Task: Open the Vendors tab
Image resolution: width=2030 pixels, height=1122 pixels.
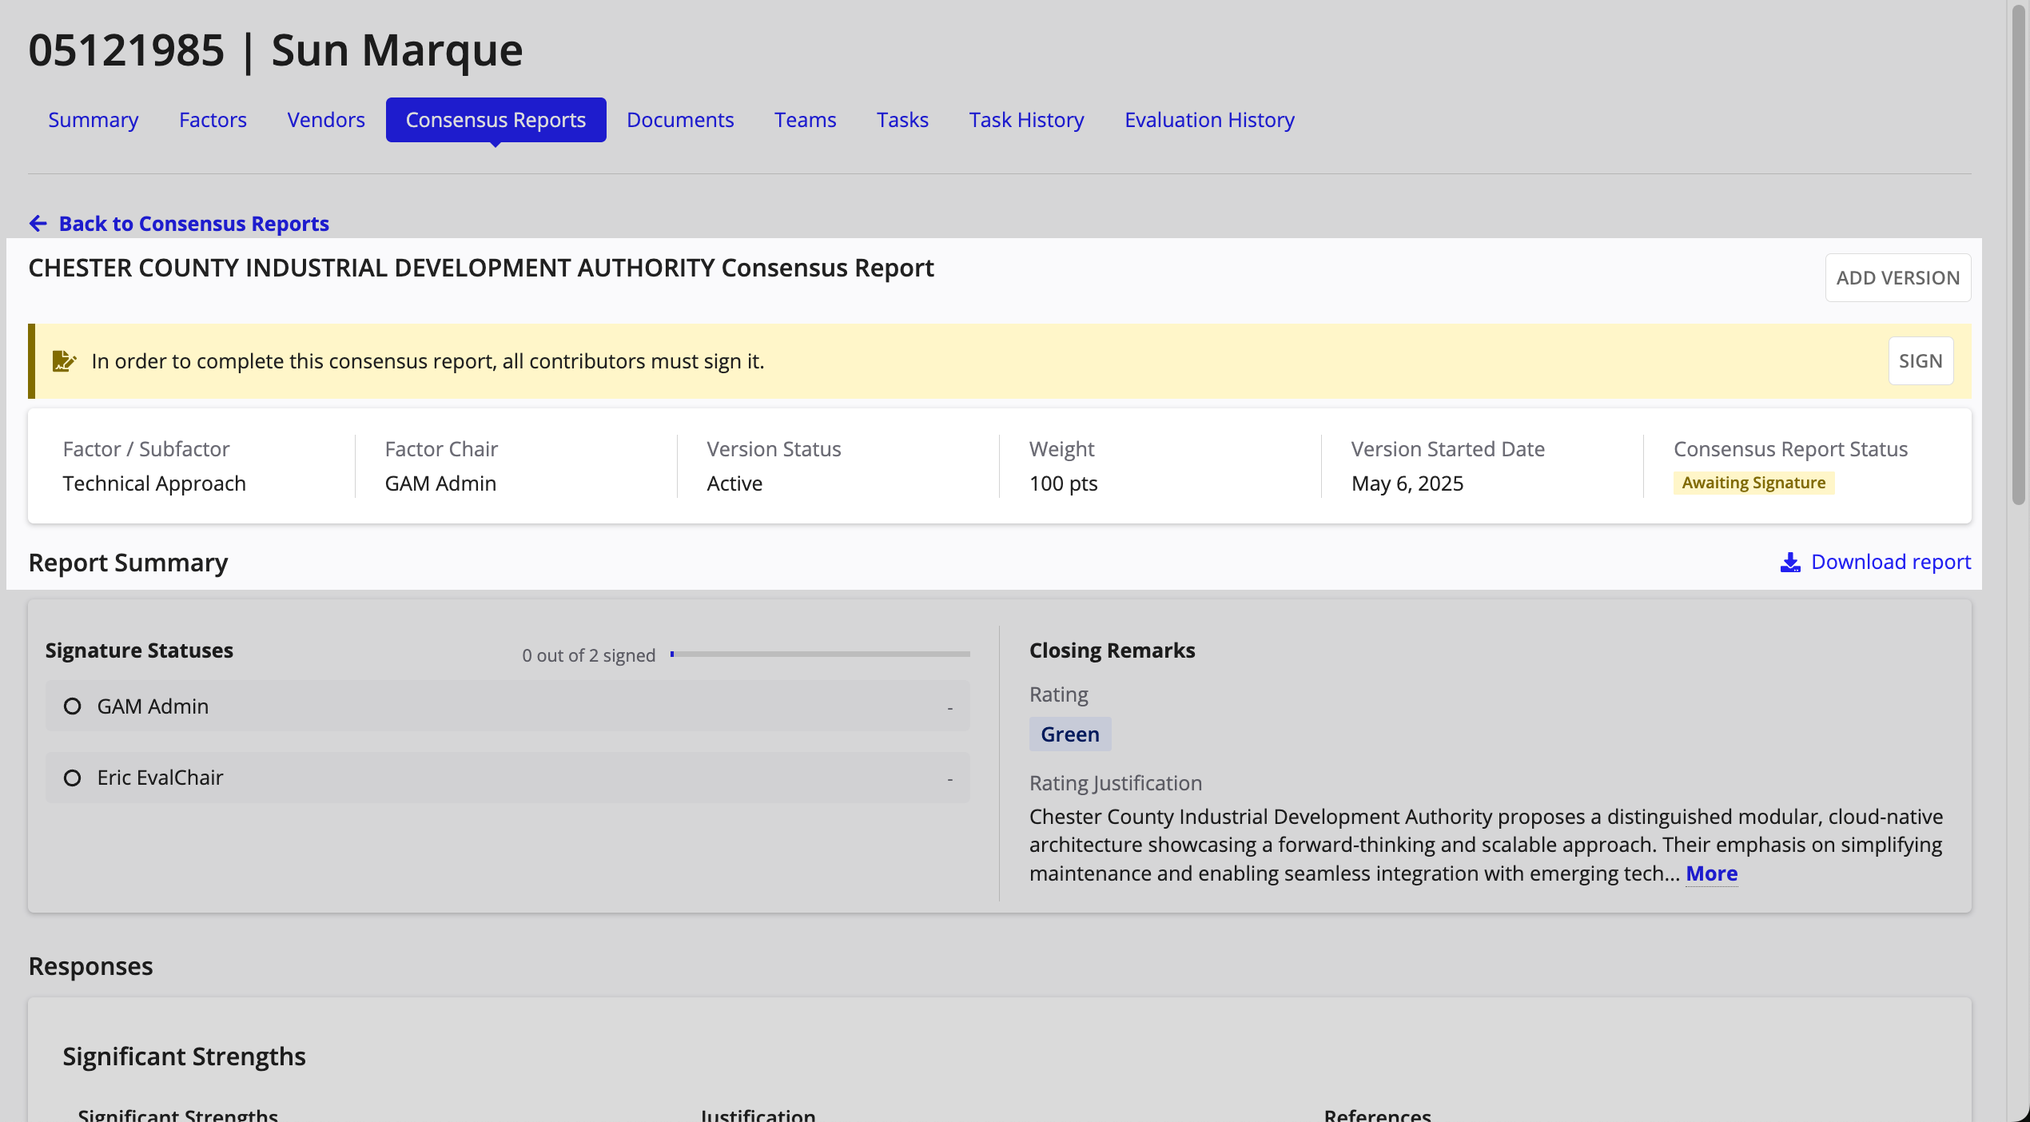Action: (x=326, y=120)
